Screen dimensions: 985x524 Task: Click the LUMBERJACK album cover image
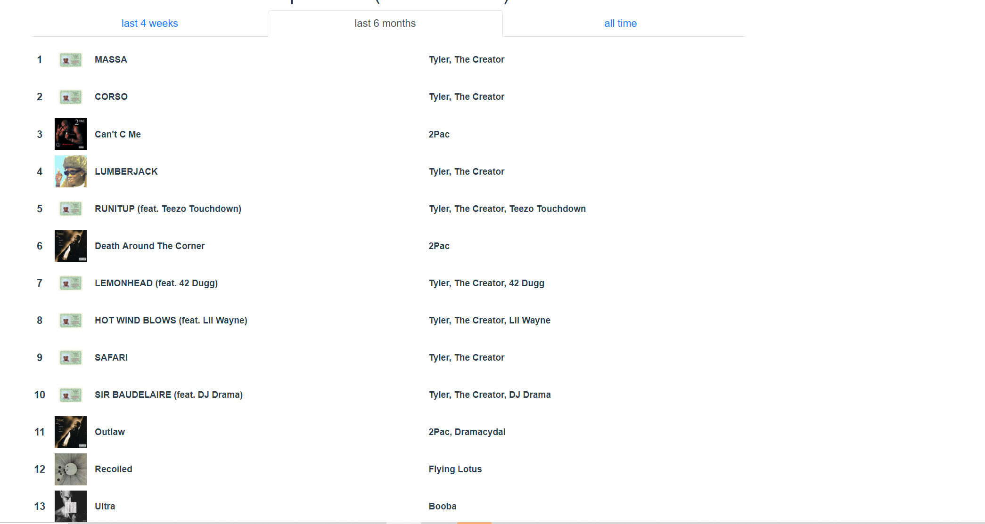[71, 171]
